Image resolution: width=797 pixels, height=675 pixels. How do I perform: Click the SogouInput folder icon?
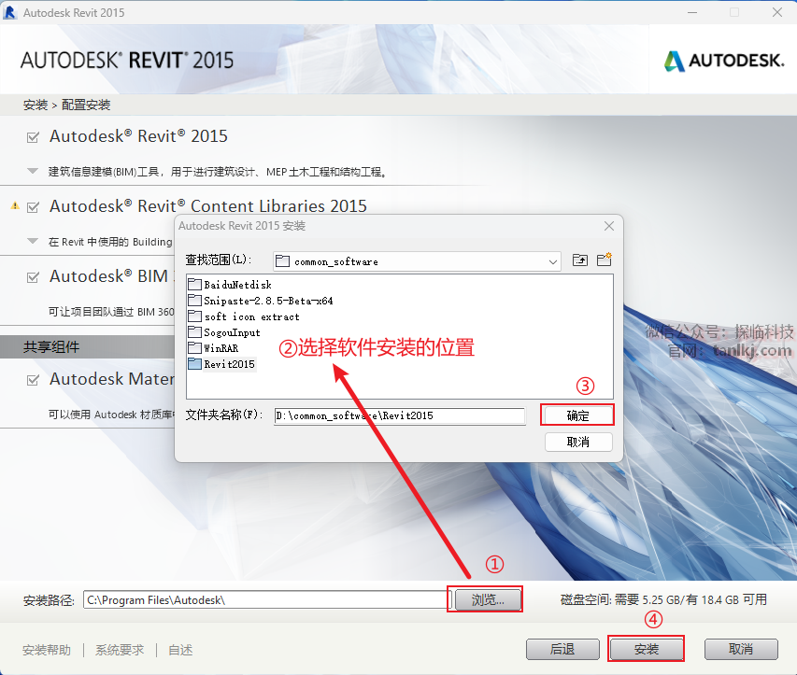194,332
